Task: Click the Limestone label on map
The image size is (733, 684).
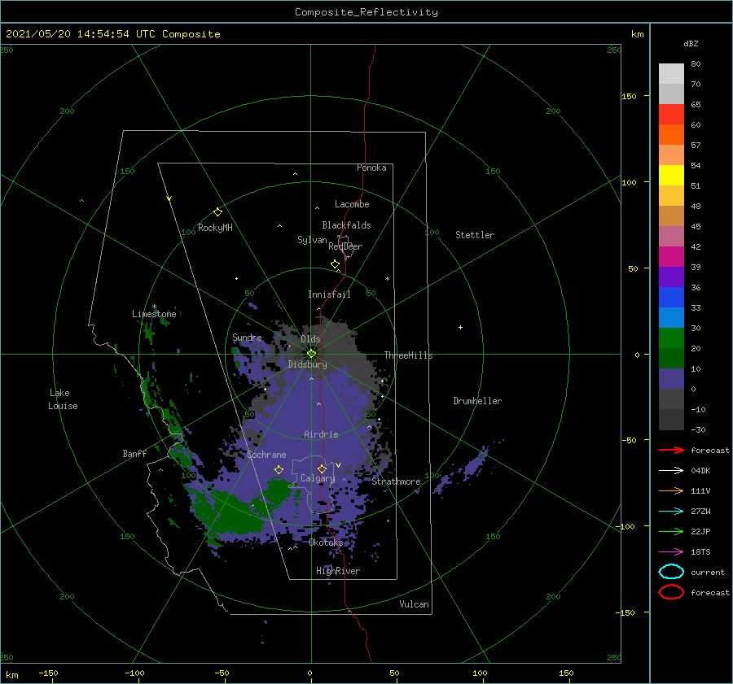Action: [x=154, y=314]
